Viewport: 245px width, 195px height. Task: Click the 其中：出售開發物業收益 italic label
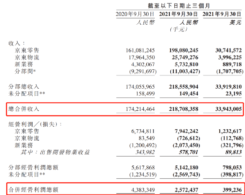55,152
